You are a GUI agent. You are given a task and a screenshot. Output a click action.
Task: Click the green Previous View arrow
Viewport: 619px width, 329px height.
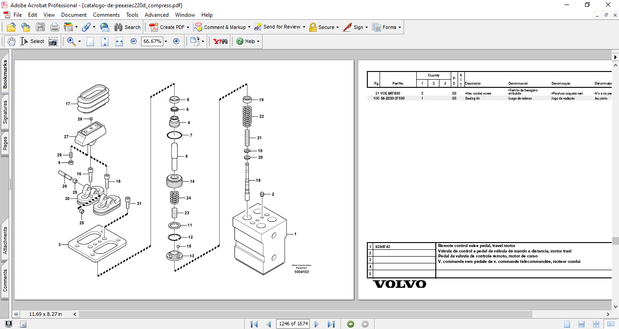[350, 324]
